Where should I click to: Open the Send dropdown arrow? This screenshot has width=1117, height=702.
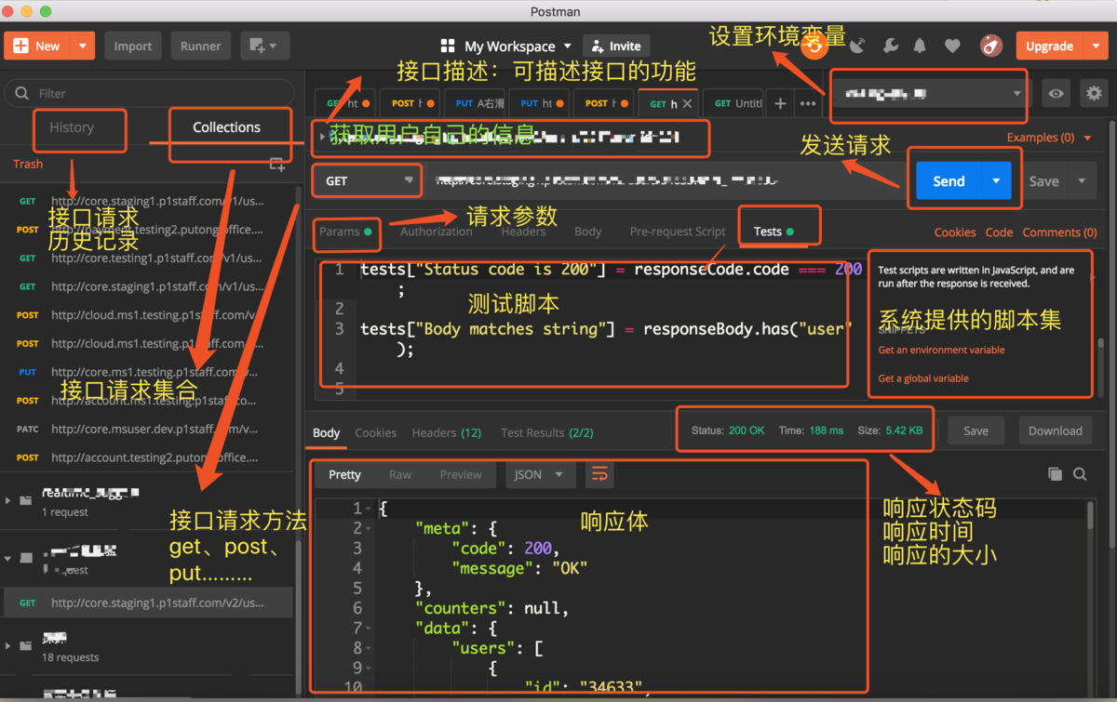point(996,181)
